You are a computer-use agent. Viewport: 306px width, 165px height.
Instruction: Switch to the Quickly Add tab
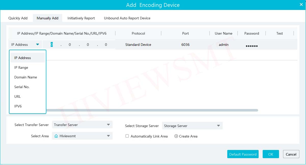point(18,18)
